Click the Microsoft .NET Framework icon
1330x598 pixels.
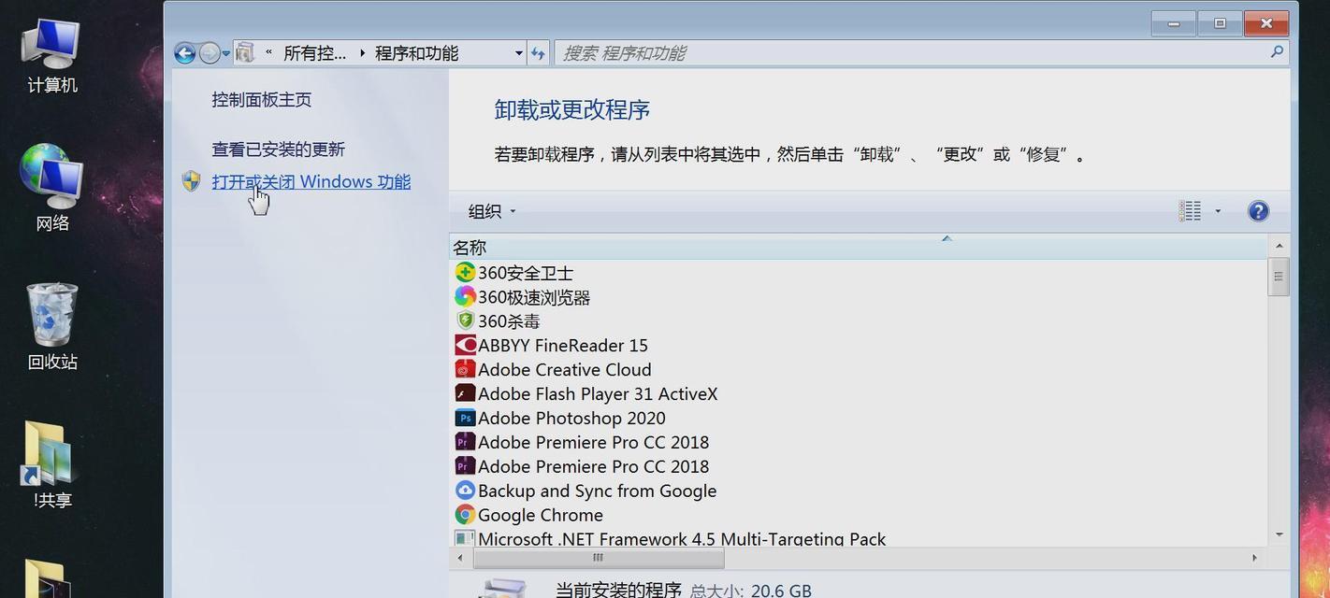(x=465, y=539)
